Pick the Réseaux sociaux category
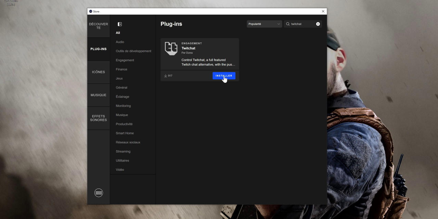The height and width of the screenshot is (219, 438). pos(128,142)
